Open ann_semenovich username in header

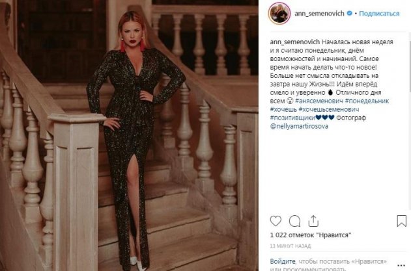click(319, 14)
